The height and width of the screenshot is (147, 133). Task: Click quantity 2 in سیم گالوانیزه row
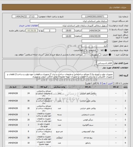[28, 125]
